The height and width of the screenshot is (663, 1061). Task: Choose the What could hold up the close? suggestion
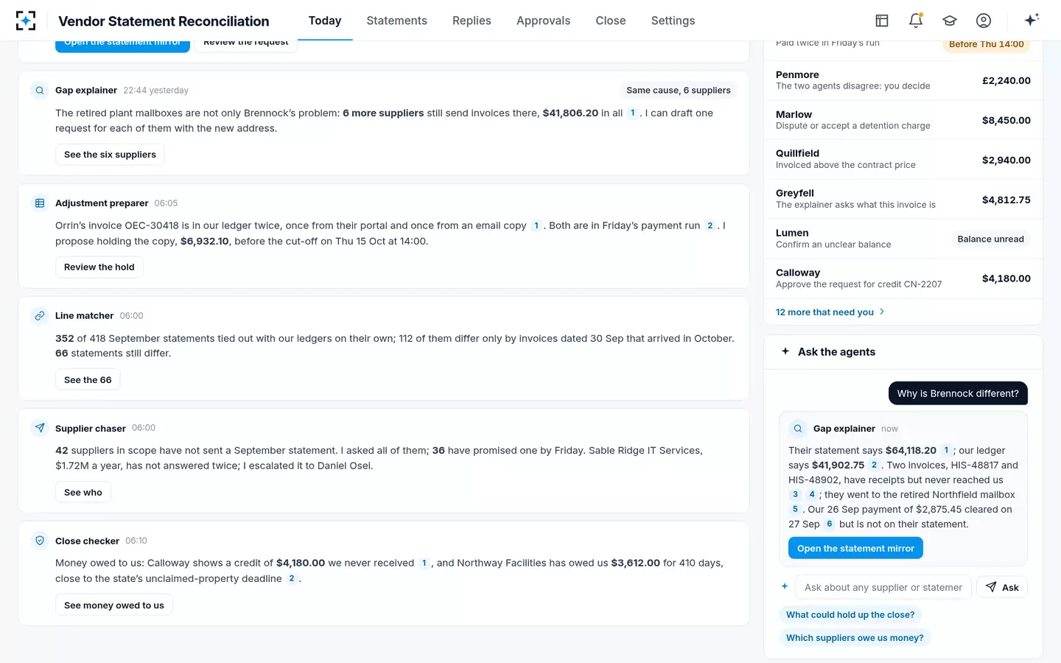point(850,614)
